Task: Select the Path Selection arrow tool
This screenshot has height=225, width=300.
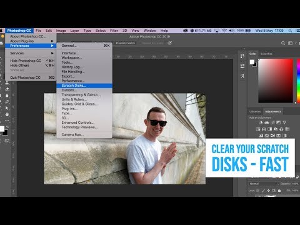Action: 7,108
